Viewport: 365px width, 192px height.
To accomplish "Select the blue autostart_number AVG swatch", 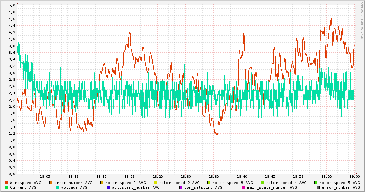I will 108,187.
